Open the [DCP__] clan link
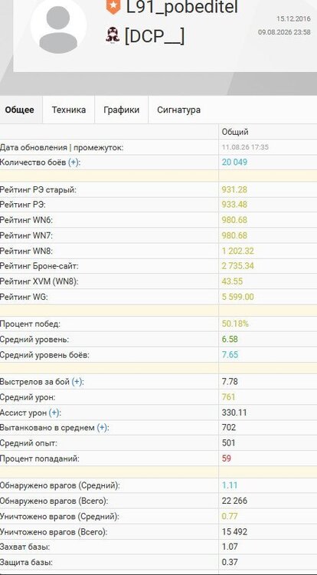Image resolution: width=317 pixels, height=575 pixels. point(155,36)
